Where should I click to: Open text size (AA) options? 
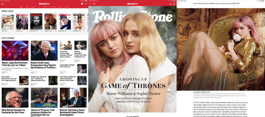pos(170,4)
